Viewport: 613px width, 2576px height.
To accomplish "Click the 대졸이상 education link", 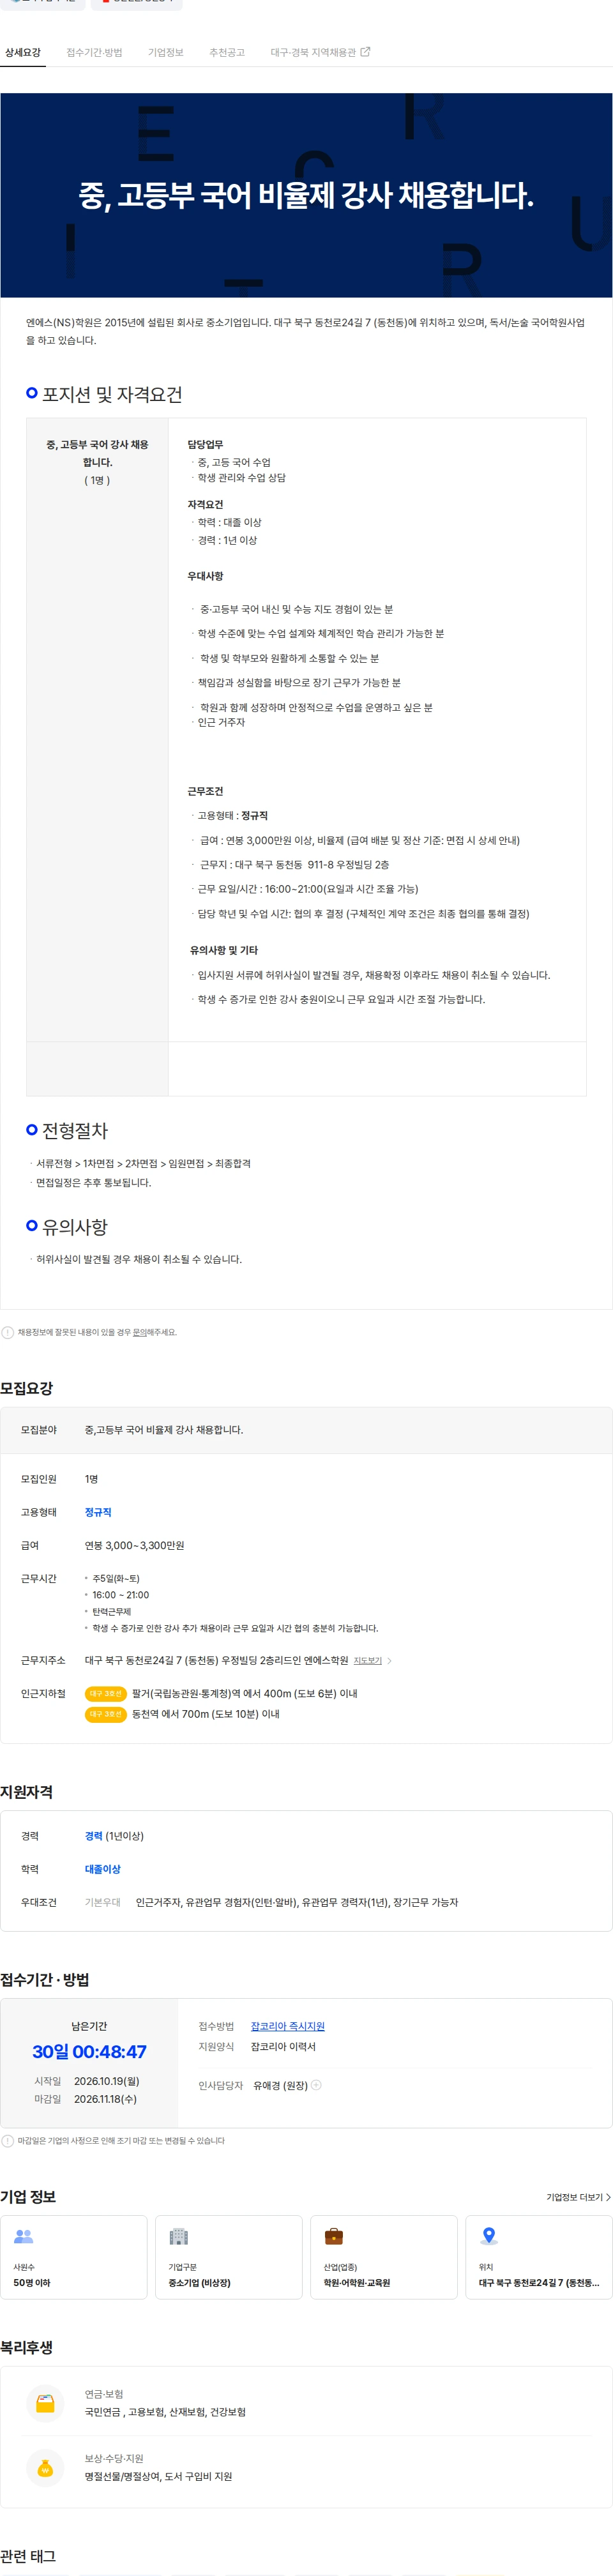I will pyautogui.click(x=102, y=1869).
